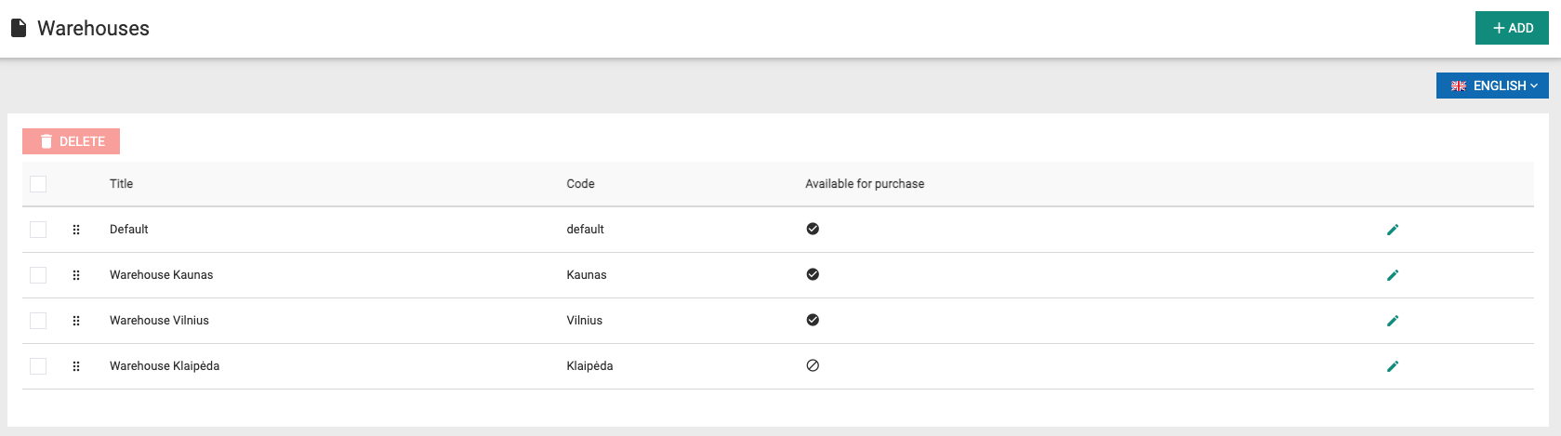Click the Warehouse Vilnius title text
Image resolution: width=1561 pixels, height=436 pixels.
[x=159, y=321]
